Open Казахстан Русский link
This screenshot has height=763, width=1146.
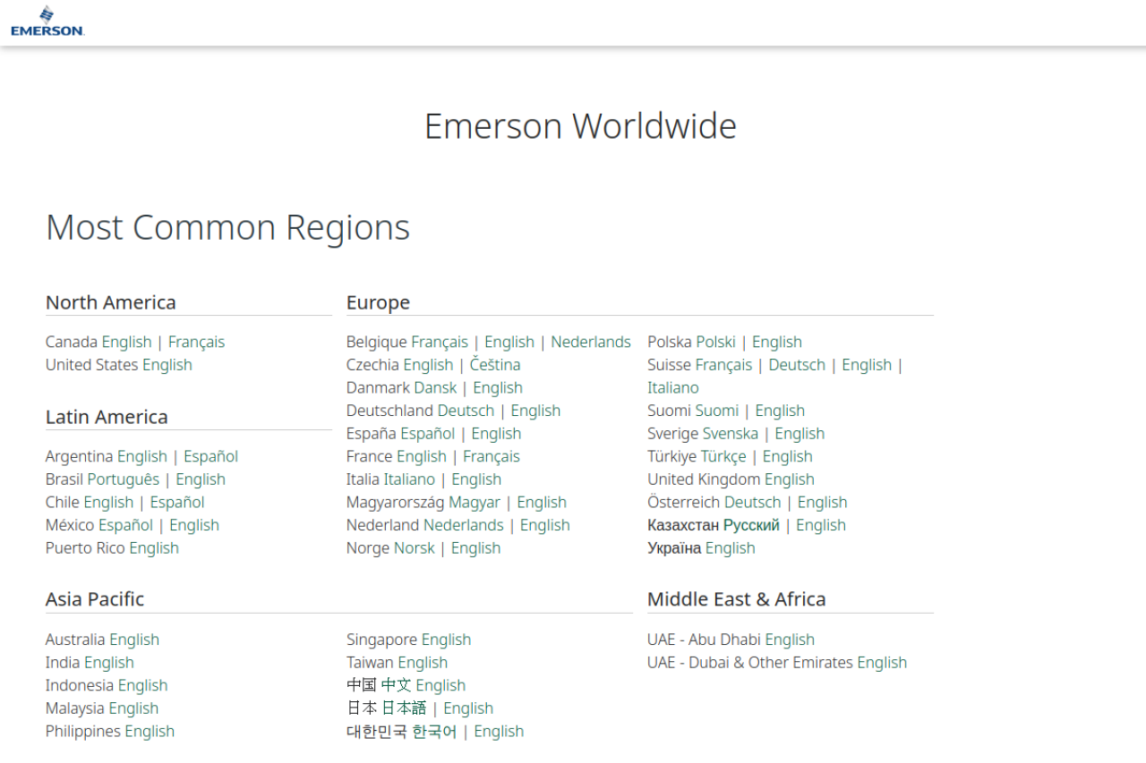click(x=751, y=525)
